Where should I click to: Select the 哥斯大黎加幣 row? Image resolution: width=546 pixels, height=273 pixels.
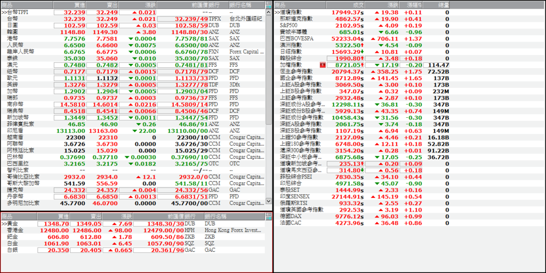pos(133,183)
